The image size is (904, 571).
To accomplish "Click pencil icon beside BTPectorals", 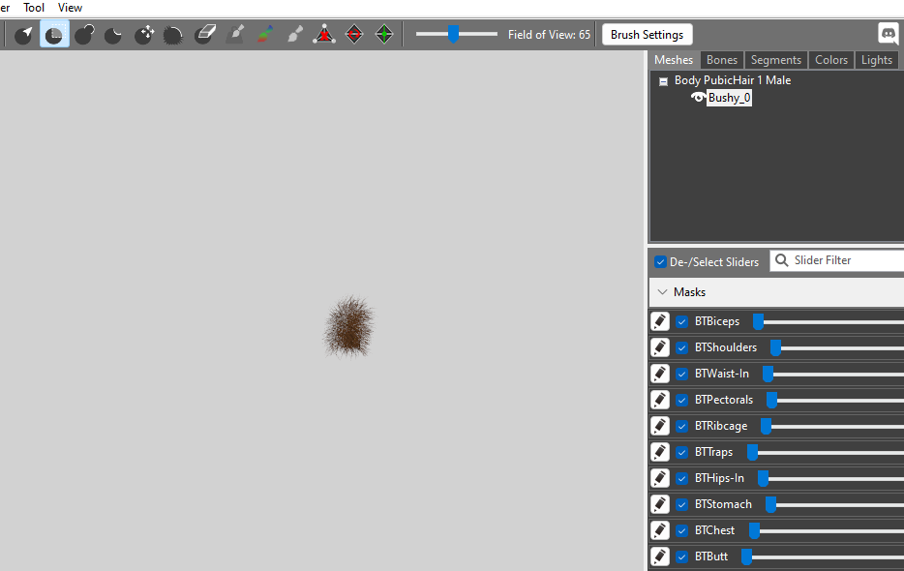I will 660,400.
